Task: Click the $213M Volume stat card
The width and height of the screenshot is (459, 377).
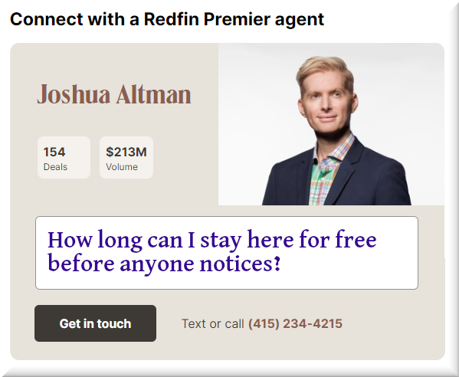Action: [126, 158]
